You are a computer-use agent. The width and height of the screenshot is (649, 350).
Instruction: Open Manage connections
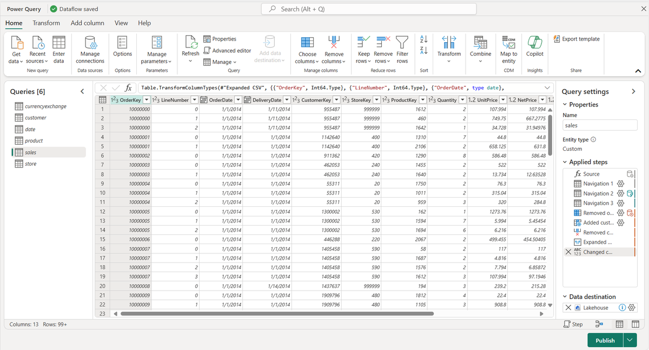[90, 50]
